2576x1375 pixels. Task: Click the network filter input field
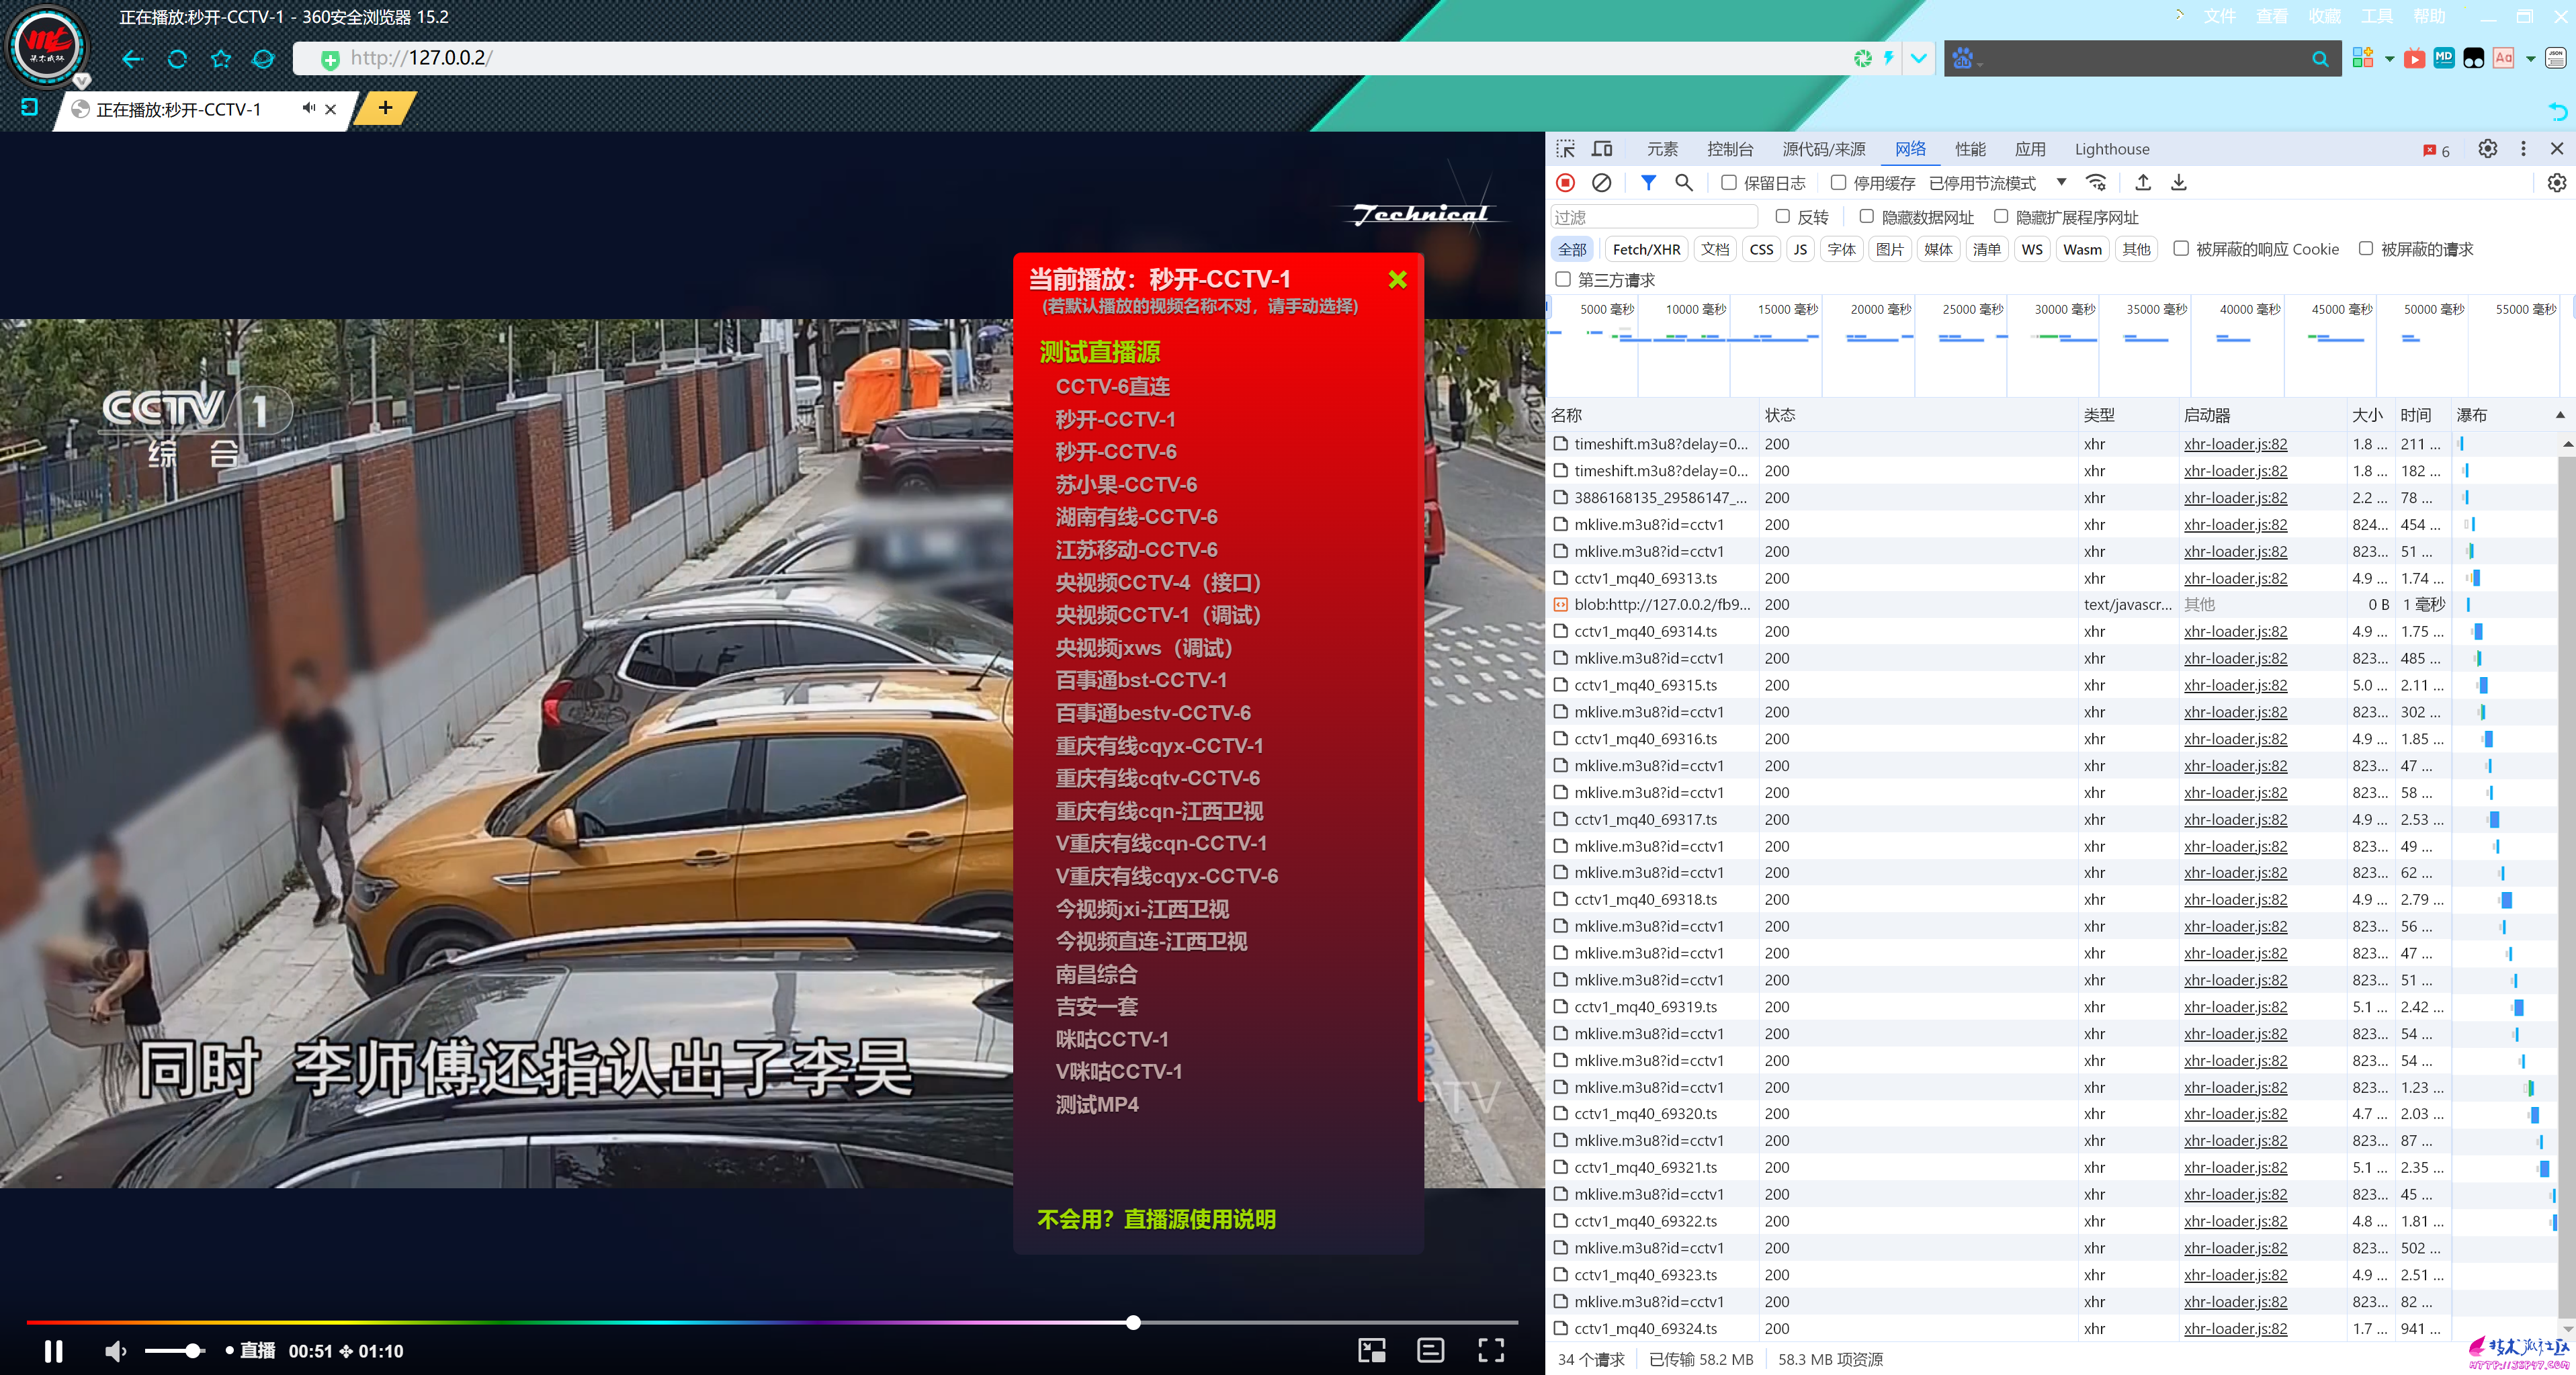1654,217
